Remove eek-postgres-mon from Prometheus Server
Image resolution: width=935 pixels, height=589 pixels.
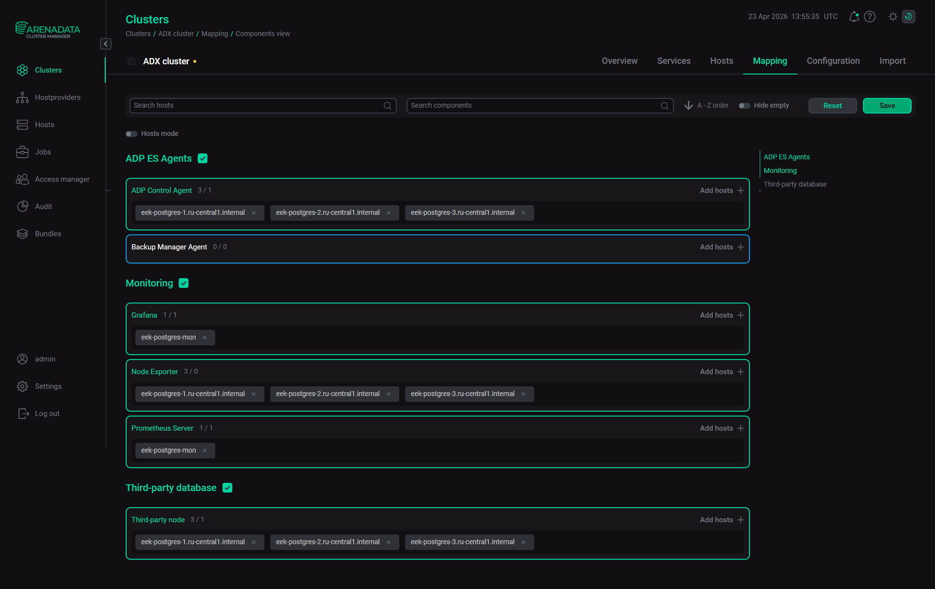(x=205, y=451)
